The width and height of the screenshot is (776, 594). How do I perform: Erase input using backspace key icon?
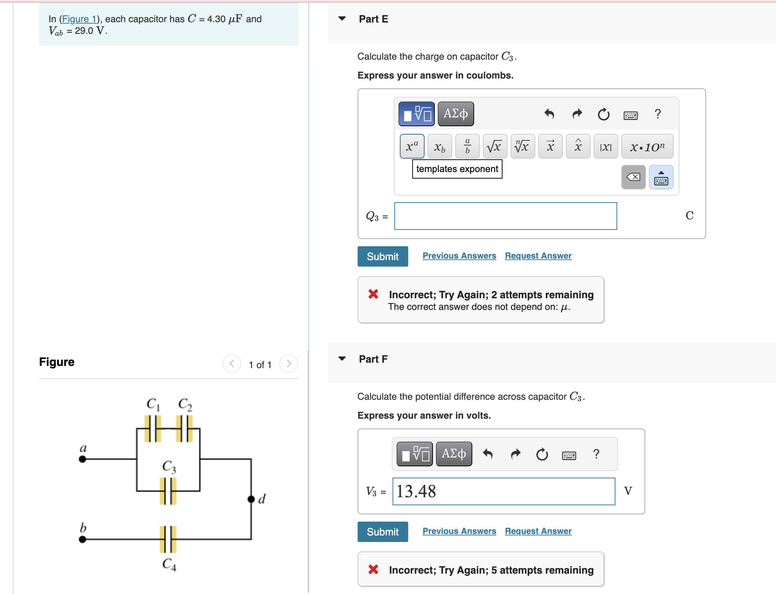pos(633,178)
